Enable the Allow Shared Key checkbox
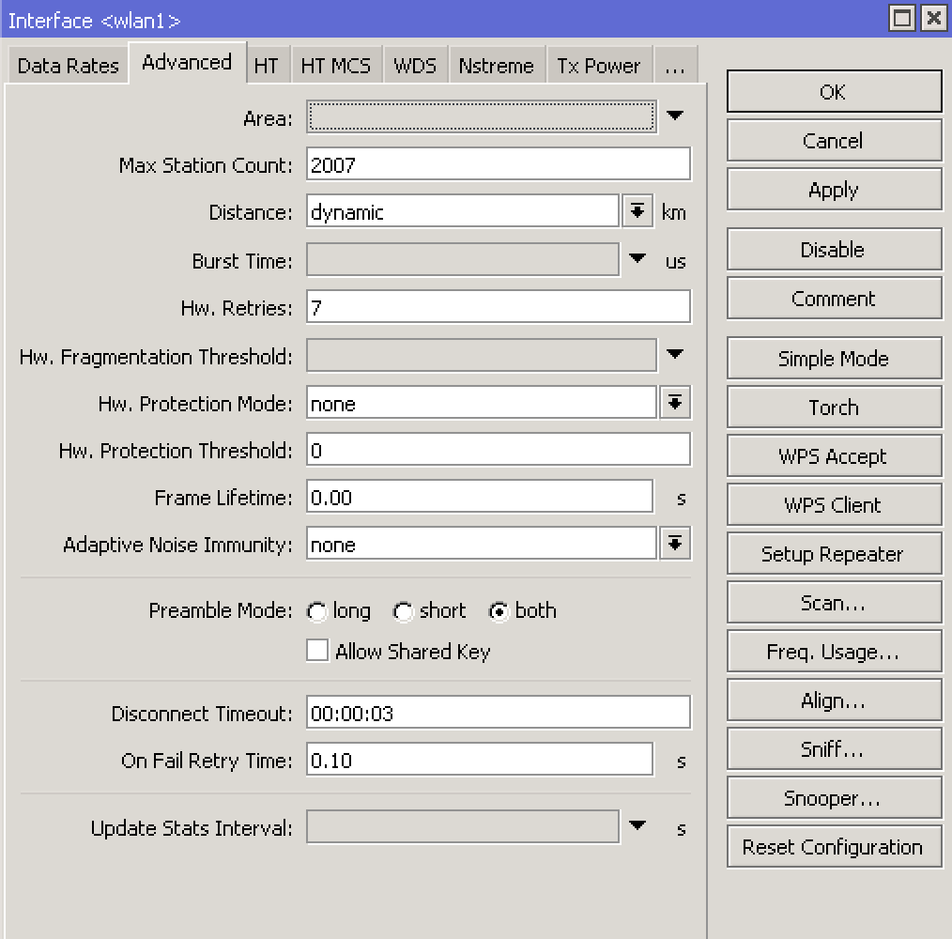Screen dimensions: 952x939 coord(317,651)
